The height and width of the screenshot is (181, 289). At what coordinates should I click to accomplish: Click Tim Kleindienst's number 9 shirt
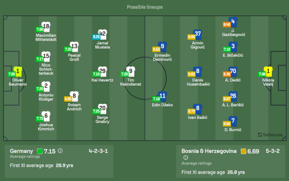click(131, 71)
